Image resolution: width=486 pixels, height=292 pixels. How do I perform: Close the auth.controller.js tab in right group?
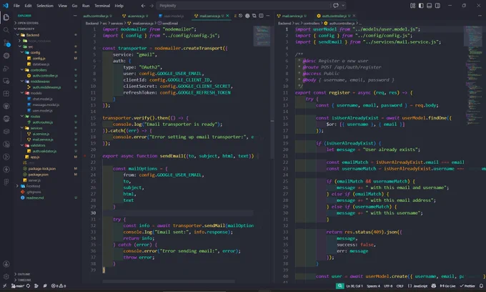(354, 16)
